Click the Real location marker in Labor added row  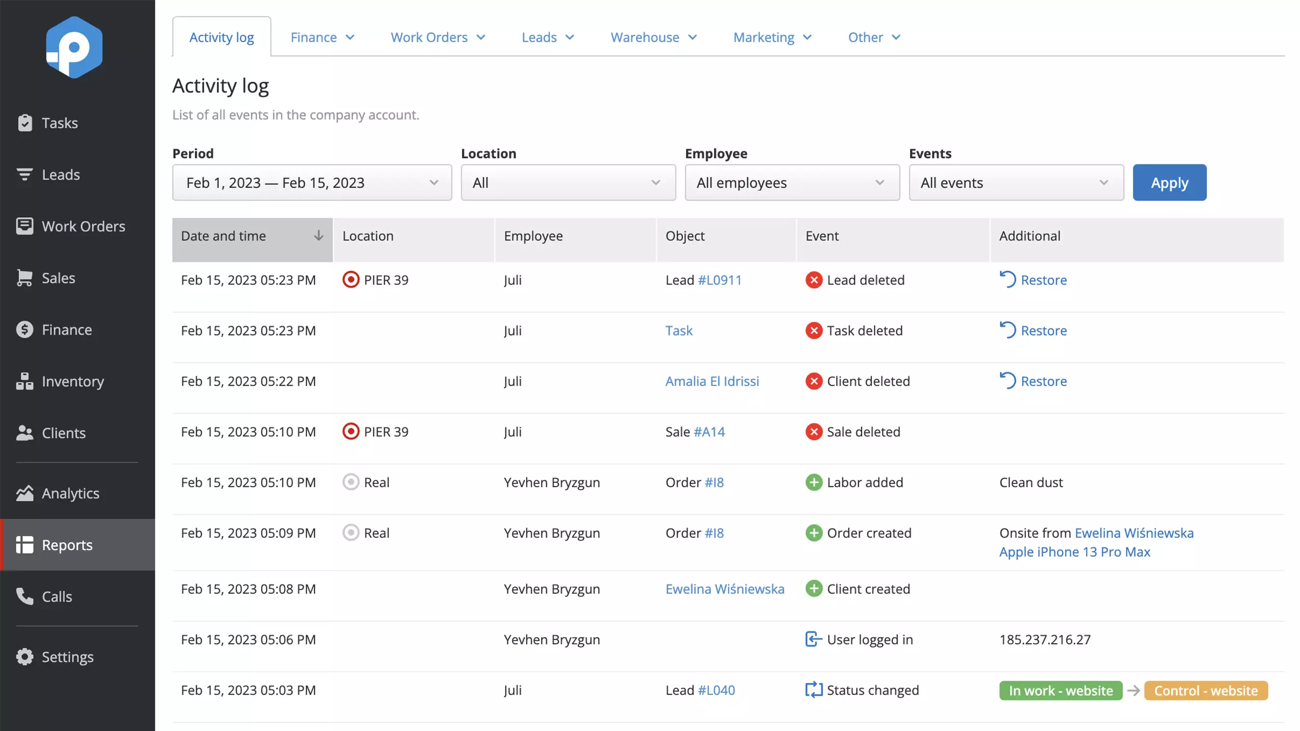tap(351, 482)
